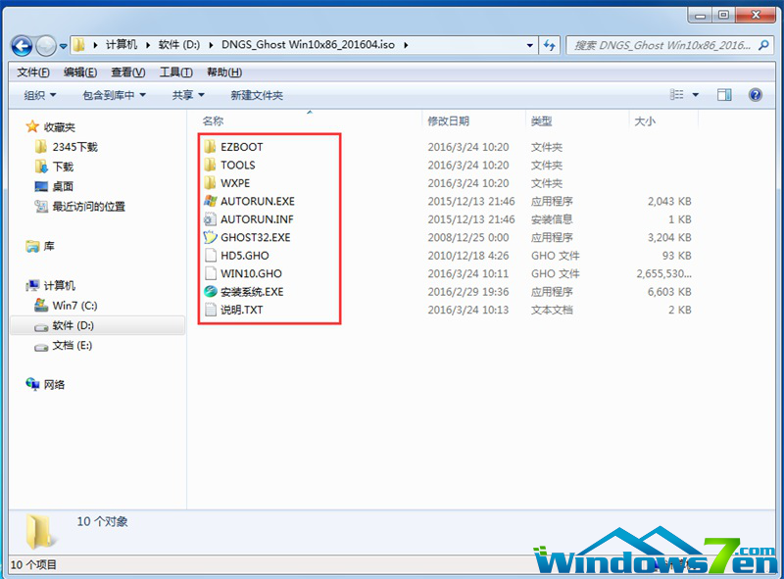Open 下载 in favorites
This screenshot has width=784, height=579.
pos(63,167)
